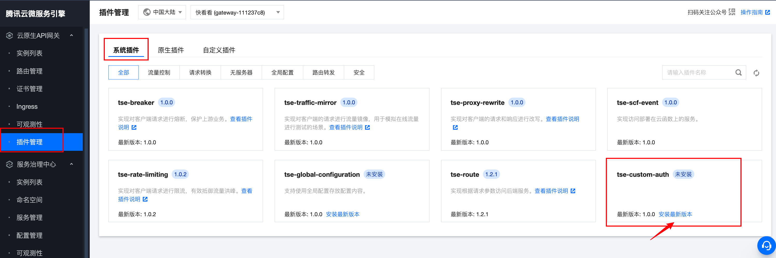This screenshot has height=258, width=776.
Task: Click the search magnifier icon
Action: (738, 73)
